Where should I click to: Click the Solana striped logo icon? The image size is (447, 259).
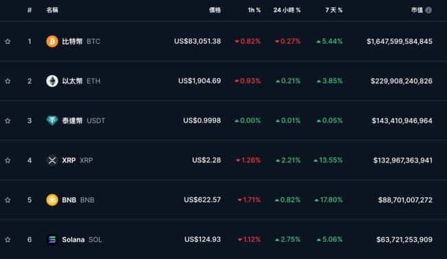[52, 239]
